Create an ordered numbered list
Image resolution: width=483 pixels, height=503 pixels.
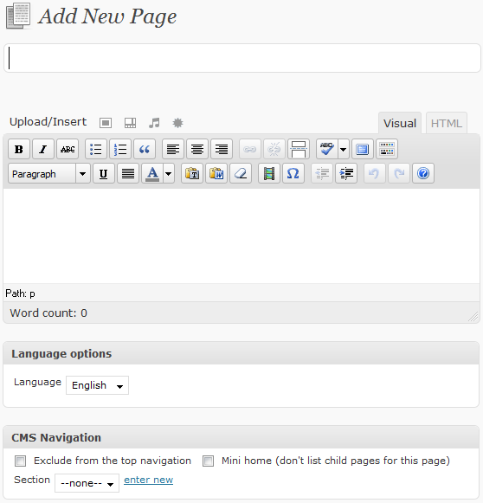120,149
